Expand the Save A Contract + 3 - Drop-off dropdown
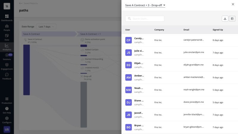This screenshot has width=238, height=134. click(x=145, y=5)
